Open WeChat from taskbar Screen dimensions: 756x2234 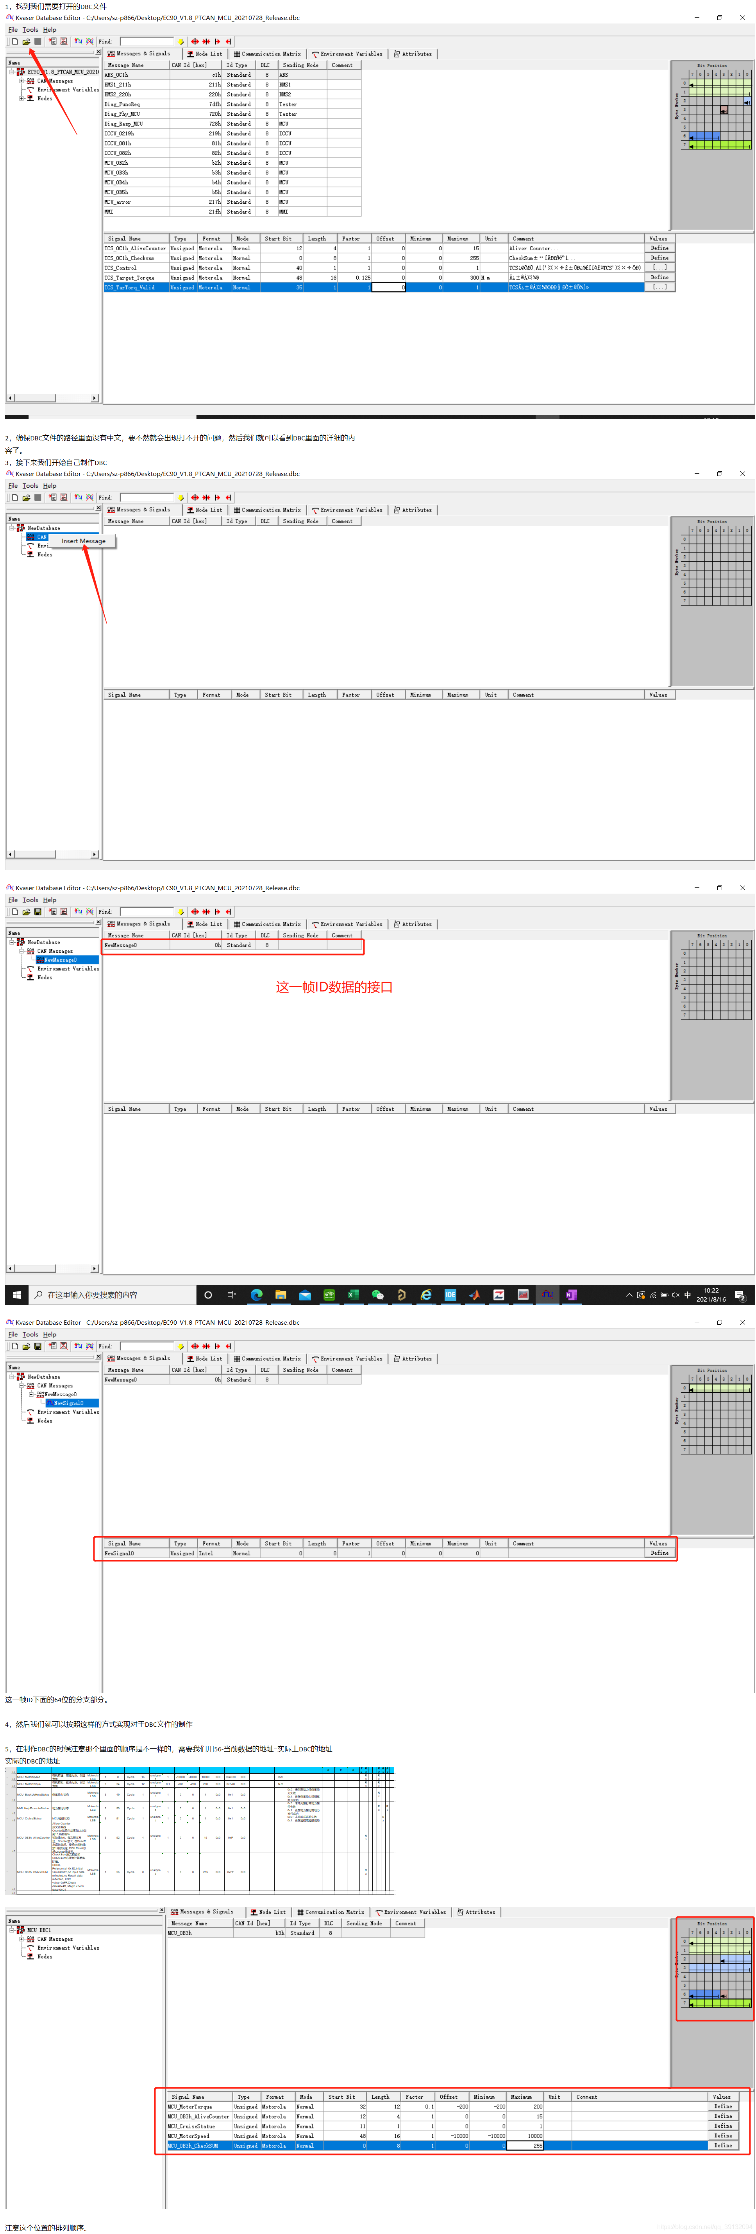coord(377,1296)
